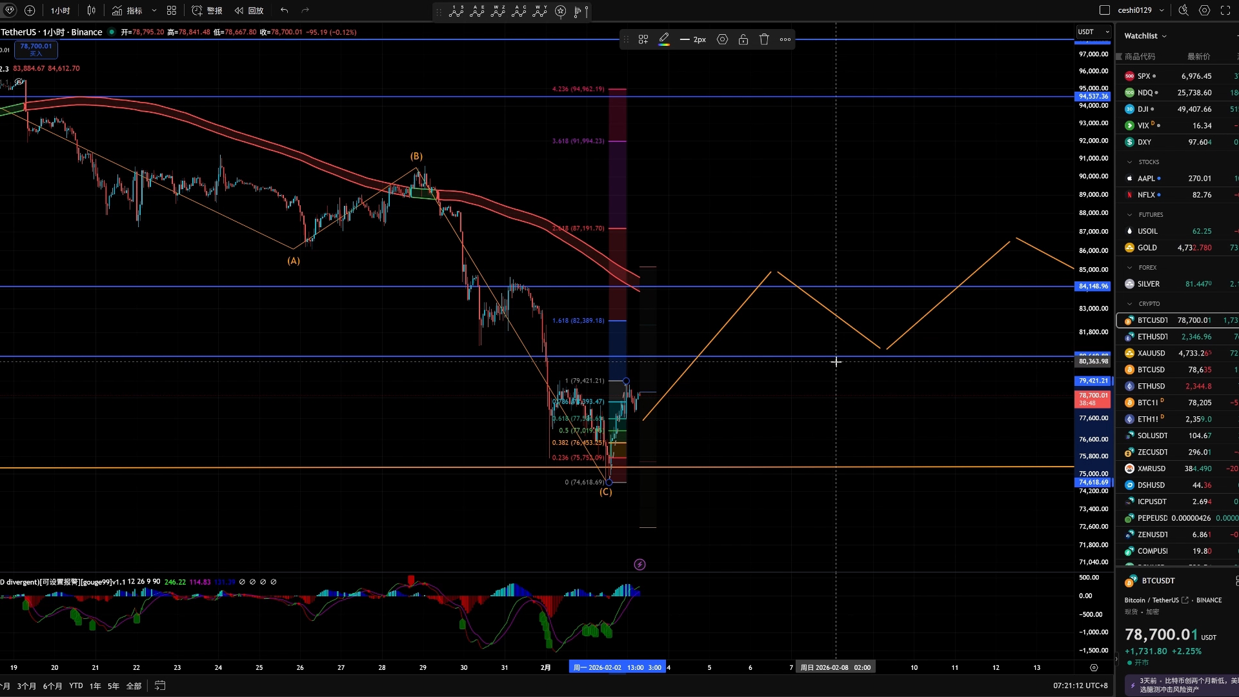Open the candlestick chart type selector
1239x697 pixels.
(x=91, y=10)
